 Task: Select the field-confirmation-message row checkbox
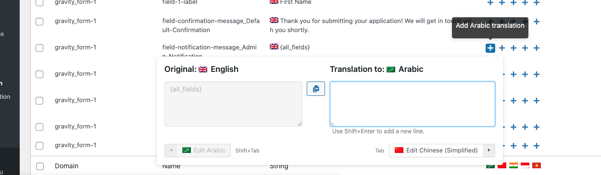pyautogui.click(x=39, y=21)
